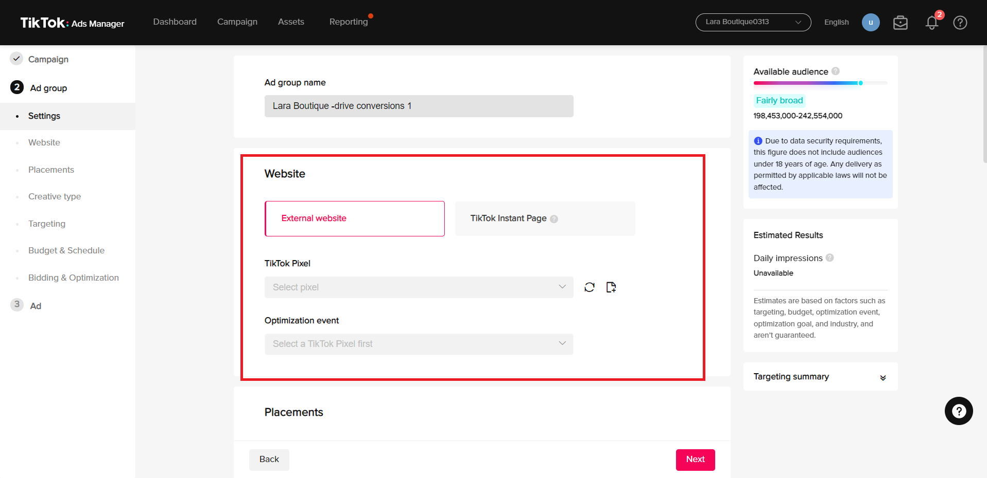Expand the Targeting summary section
The image size is (987, 478).
884,377
